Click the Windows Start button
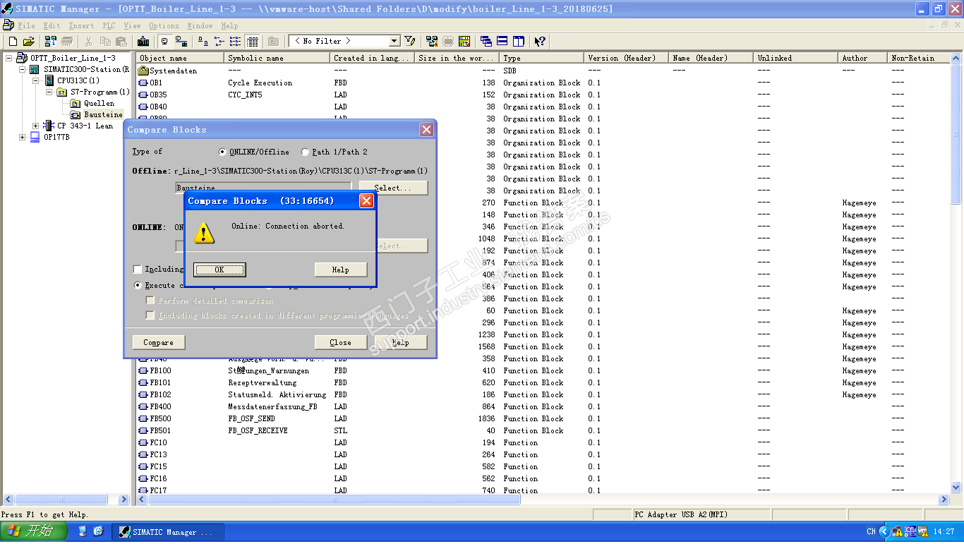 coord(34,531)
